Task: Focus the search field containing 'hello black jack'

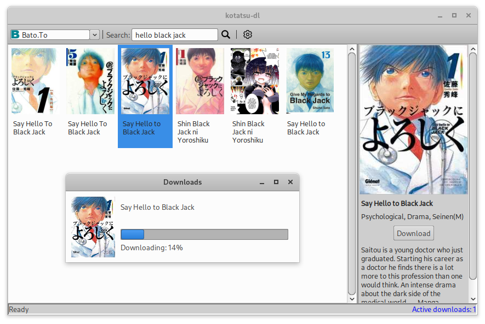Action: pos(175,35)
